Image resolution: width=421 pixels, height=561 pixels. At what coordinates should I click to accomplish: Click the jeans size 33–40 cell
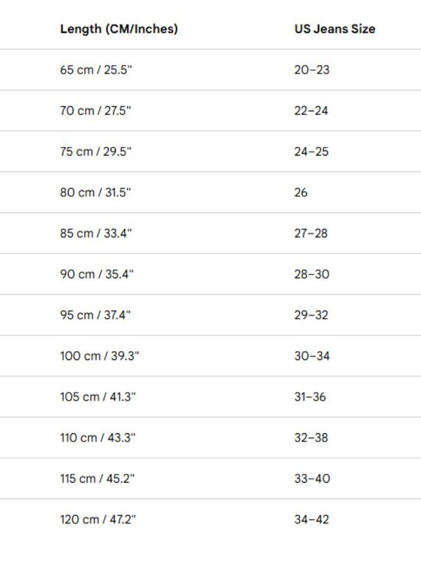(x=312, y=478)
